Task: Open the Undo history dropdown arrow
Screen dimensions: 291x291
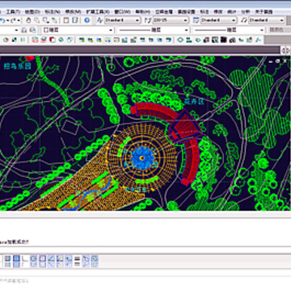Action: [7, 20]
